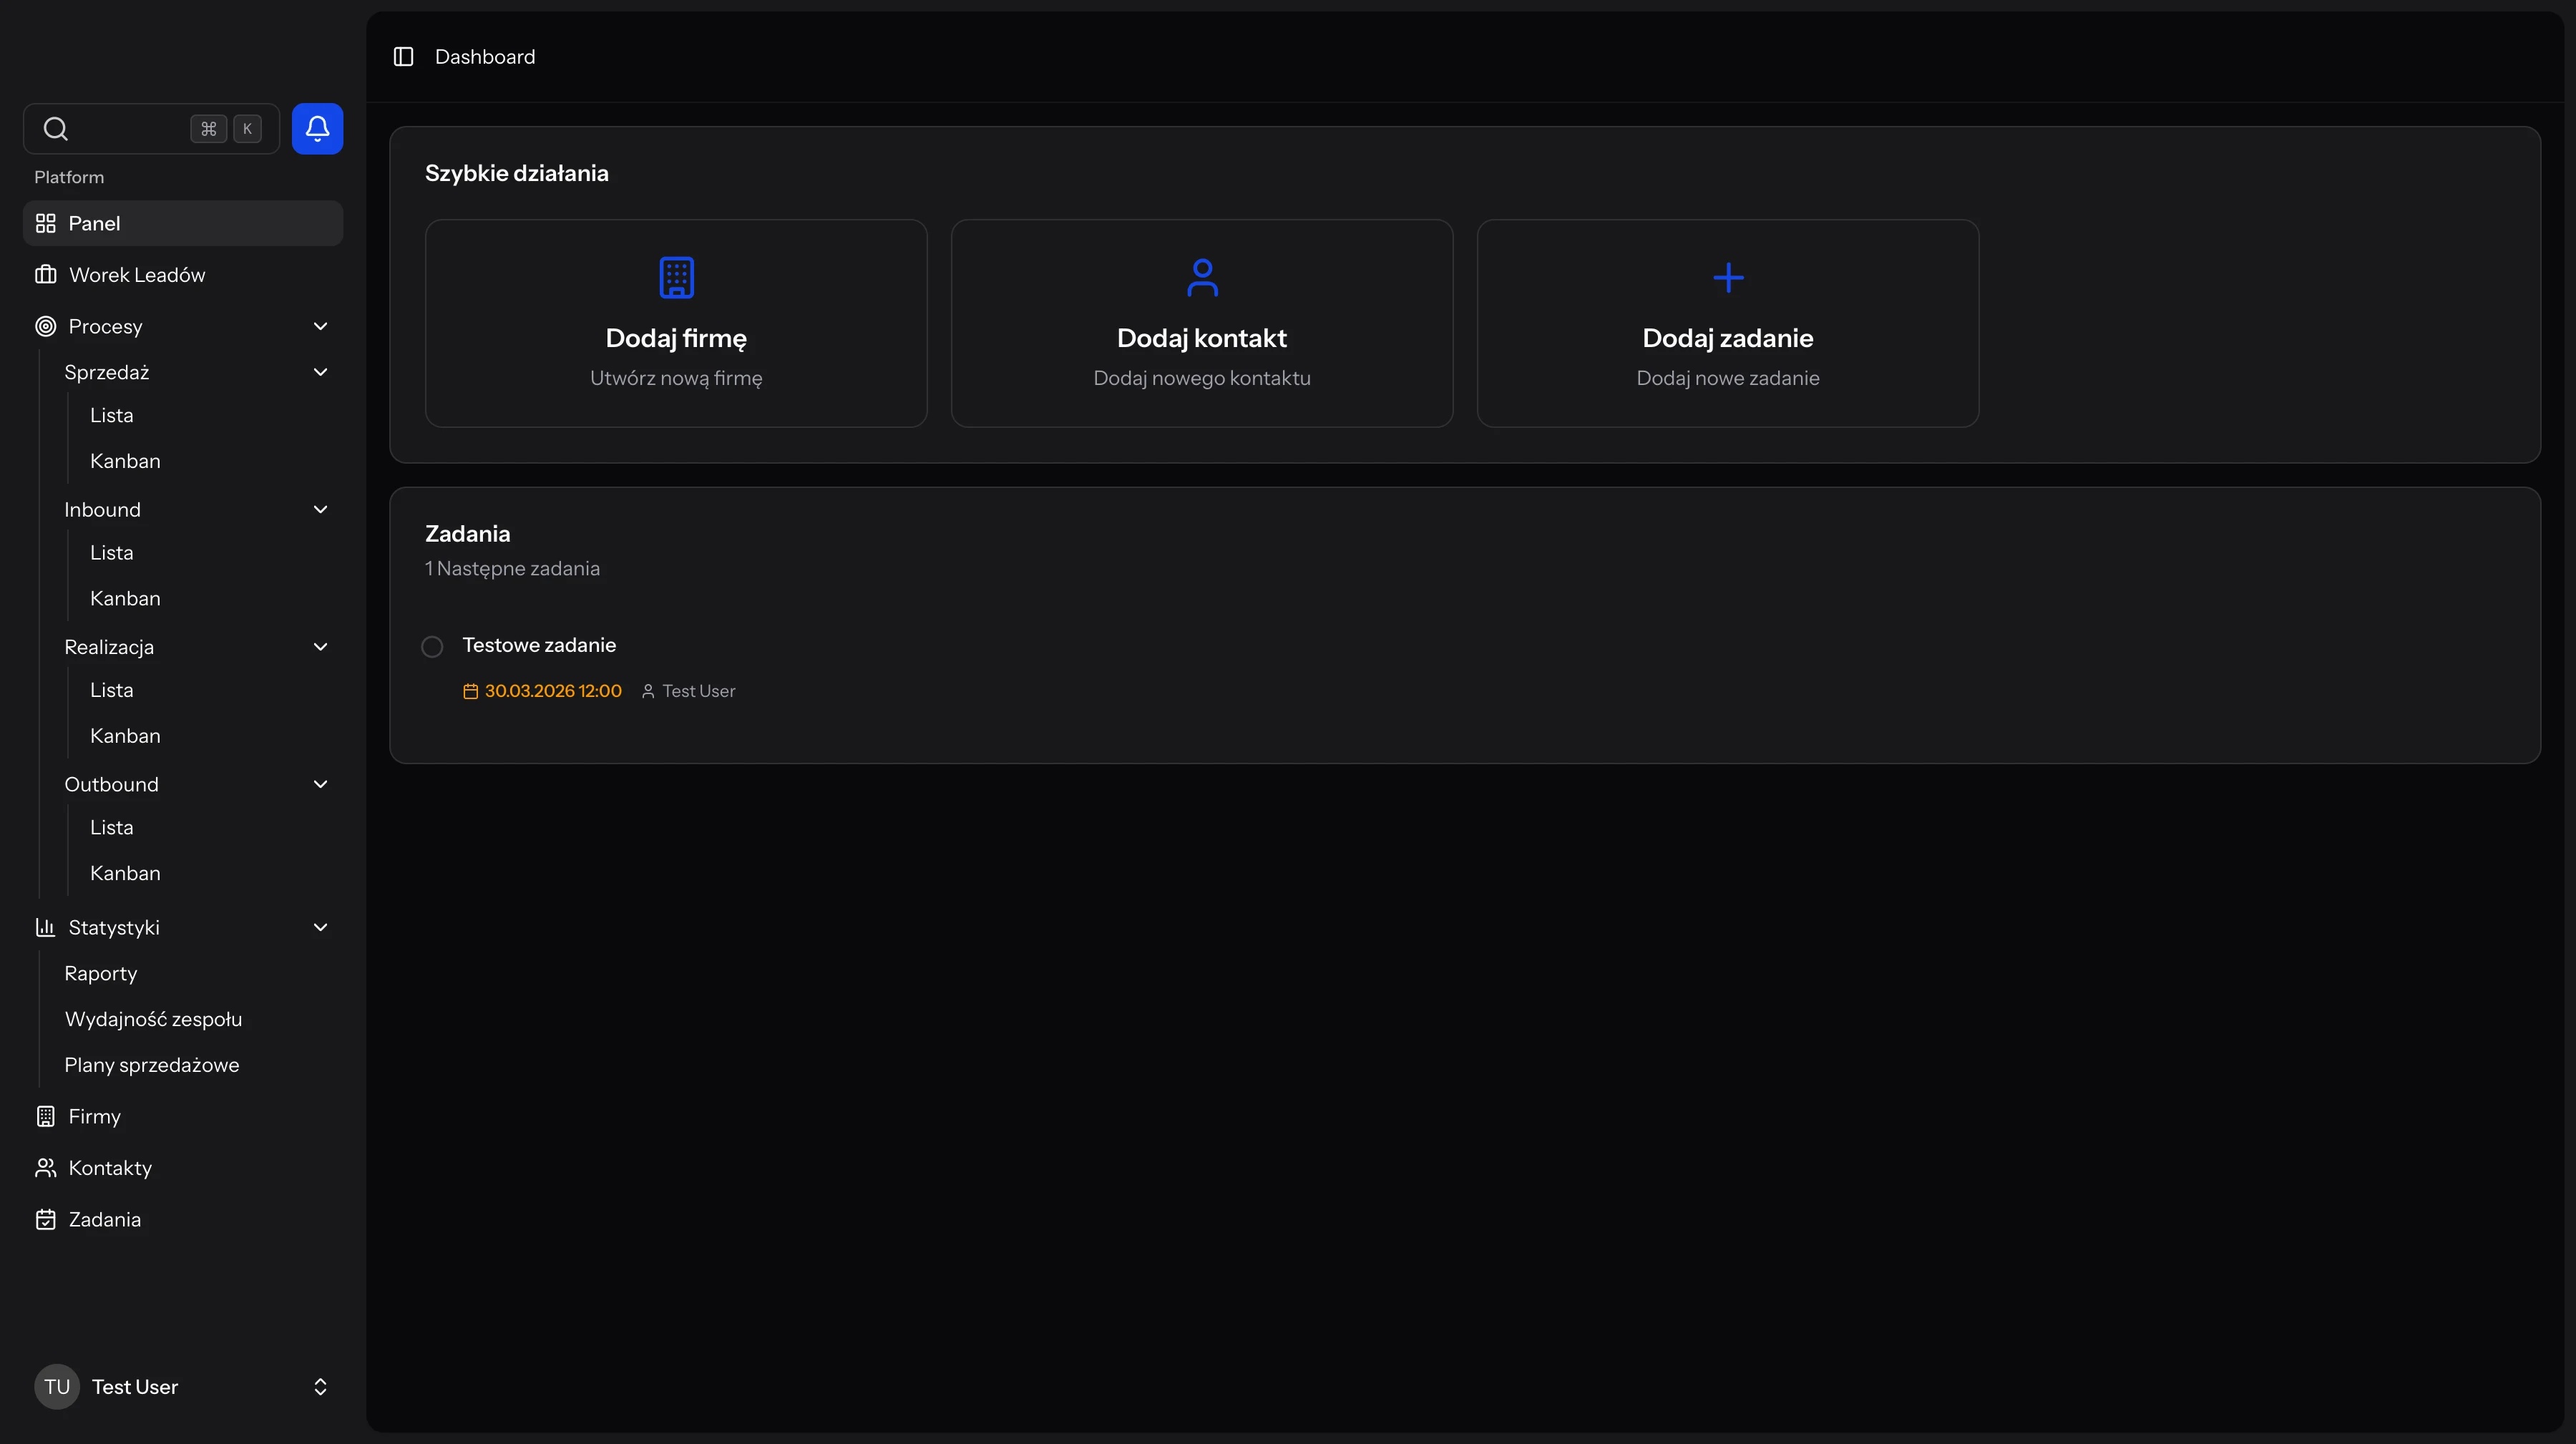
Task: Open Firmy in the sidebar
Action: pyautogui.click(x=94, y=1116)
